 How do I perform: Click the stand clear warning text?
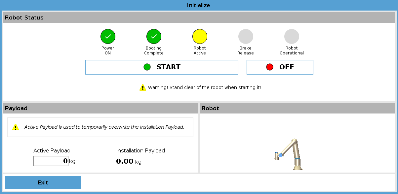pyautogui.click(x=204, y=88)
